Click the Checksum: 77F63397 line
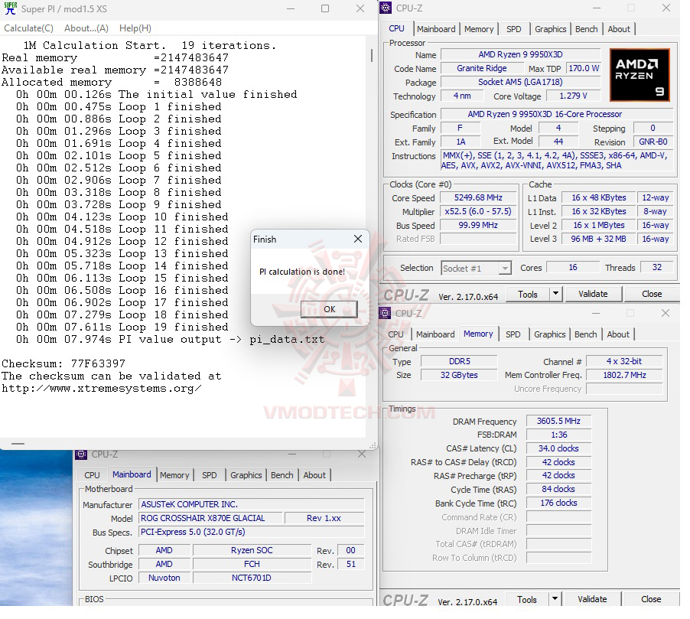This screenshot has height=619, width=690. pos(63,363)
